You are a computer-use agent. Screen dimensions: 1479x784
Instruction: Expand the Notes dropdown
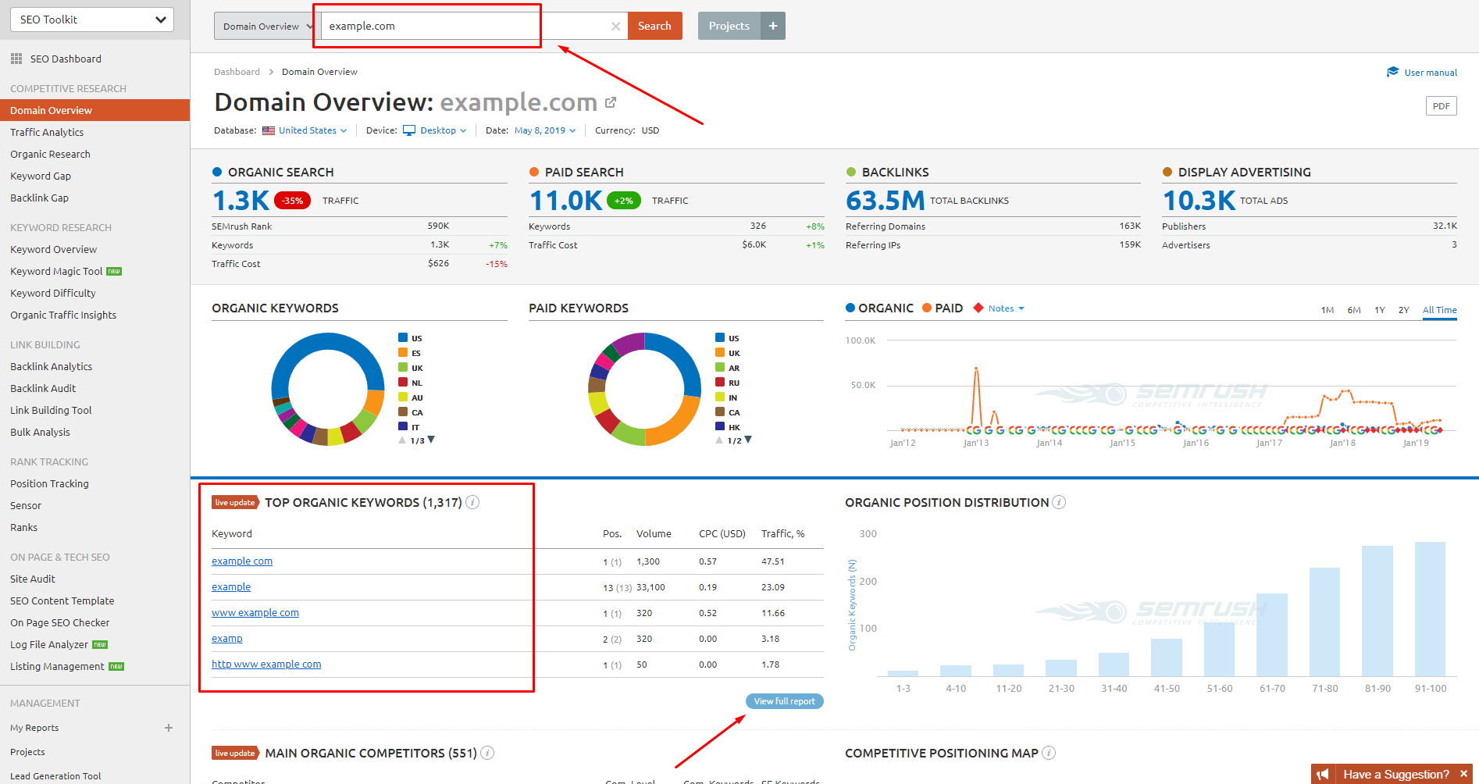point(1006,308)
